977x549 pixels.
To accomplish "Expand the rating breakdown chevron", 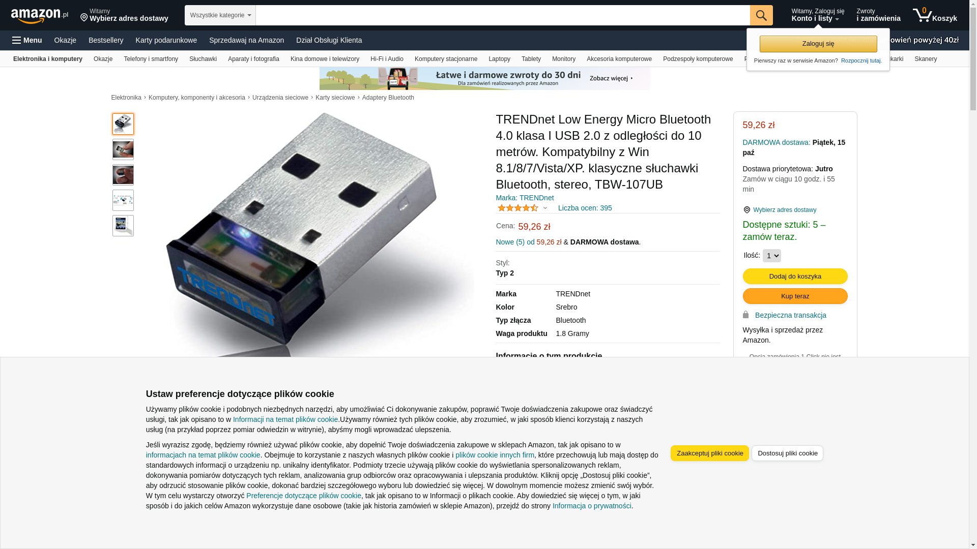I will coord(545,208).
